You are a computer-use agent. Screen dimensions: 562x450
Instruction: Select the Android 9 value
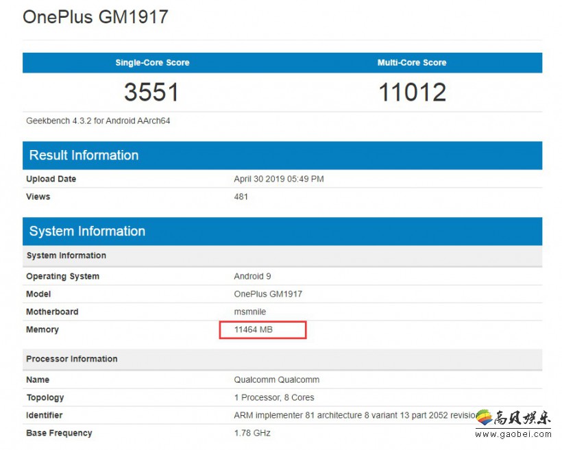pyautogui.click(x=252, y=276)
